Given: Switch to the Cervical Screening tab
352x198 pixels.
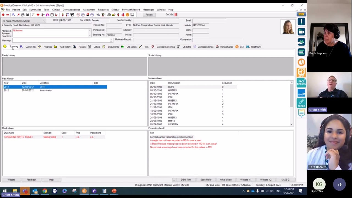Looking at the screenshot, I should pyautogui.click(x=166, y=47).
